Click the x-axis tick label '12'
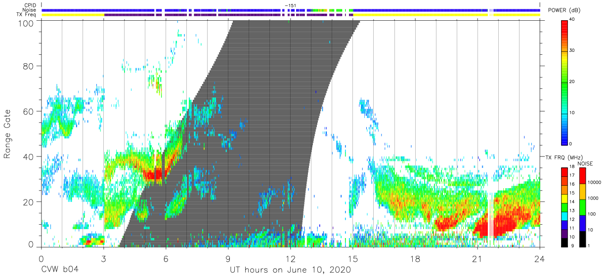The height and width of the screenshot is (280, 607). [x=290, y=258]
